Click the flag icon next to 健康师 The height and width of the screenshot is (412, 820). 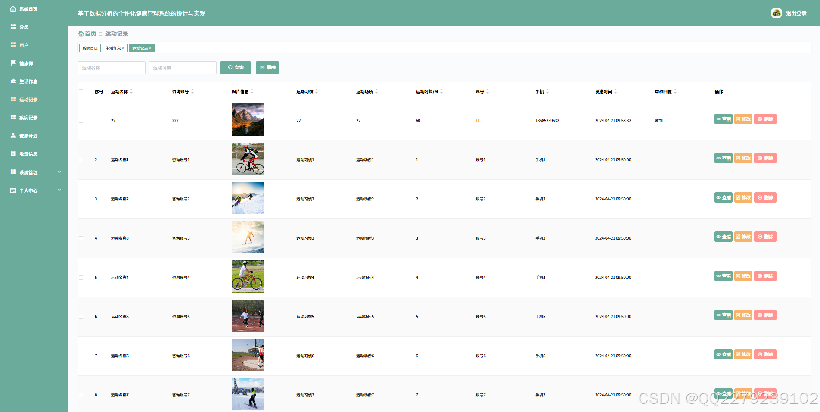[x=13, y=63]
